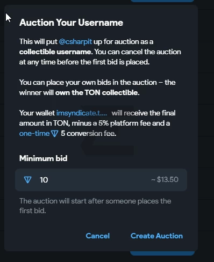Click the place your own bids paragraph

tap(97, 88)
